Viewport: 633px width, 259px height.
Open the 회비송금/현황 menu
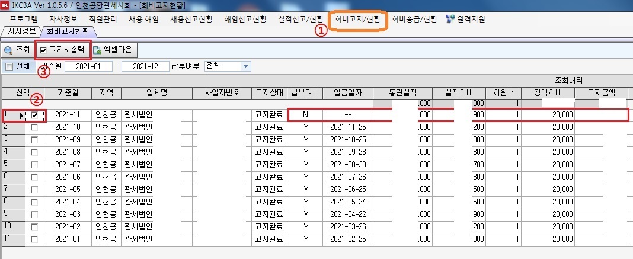[x=415, y=19]
